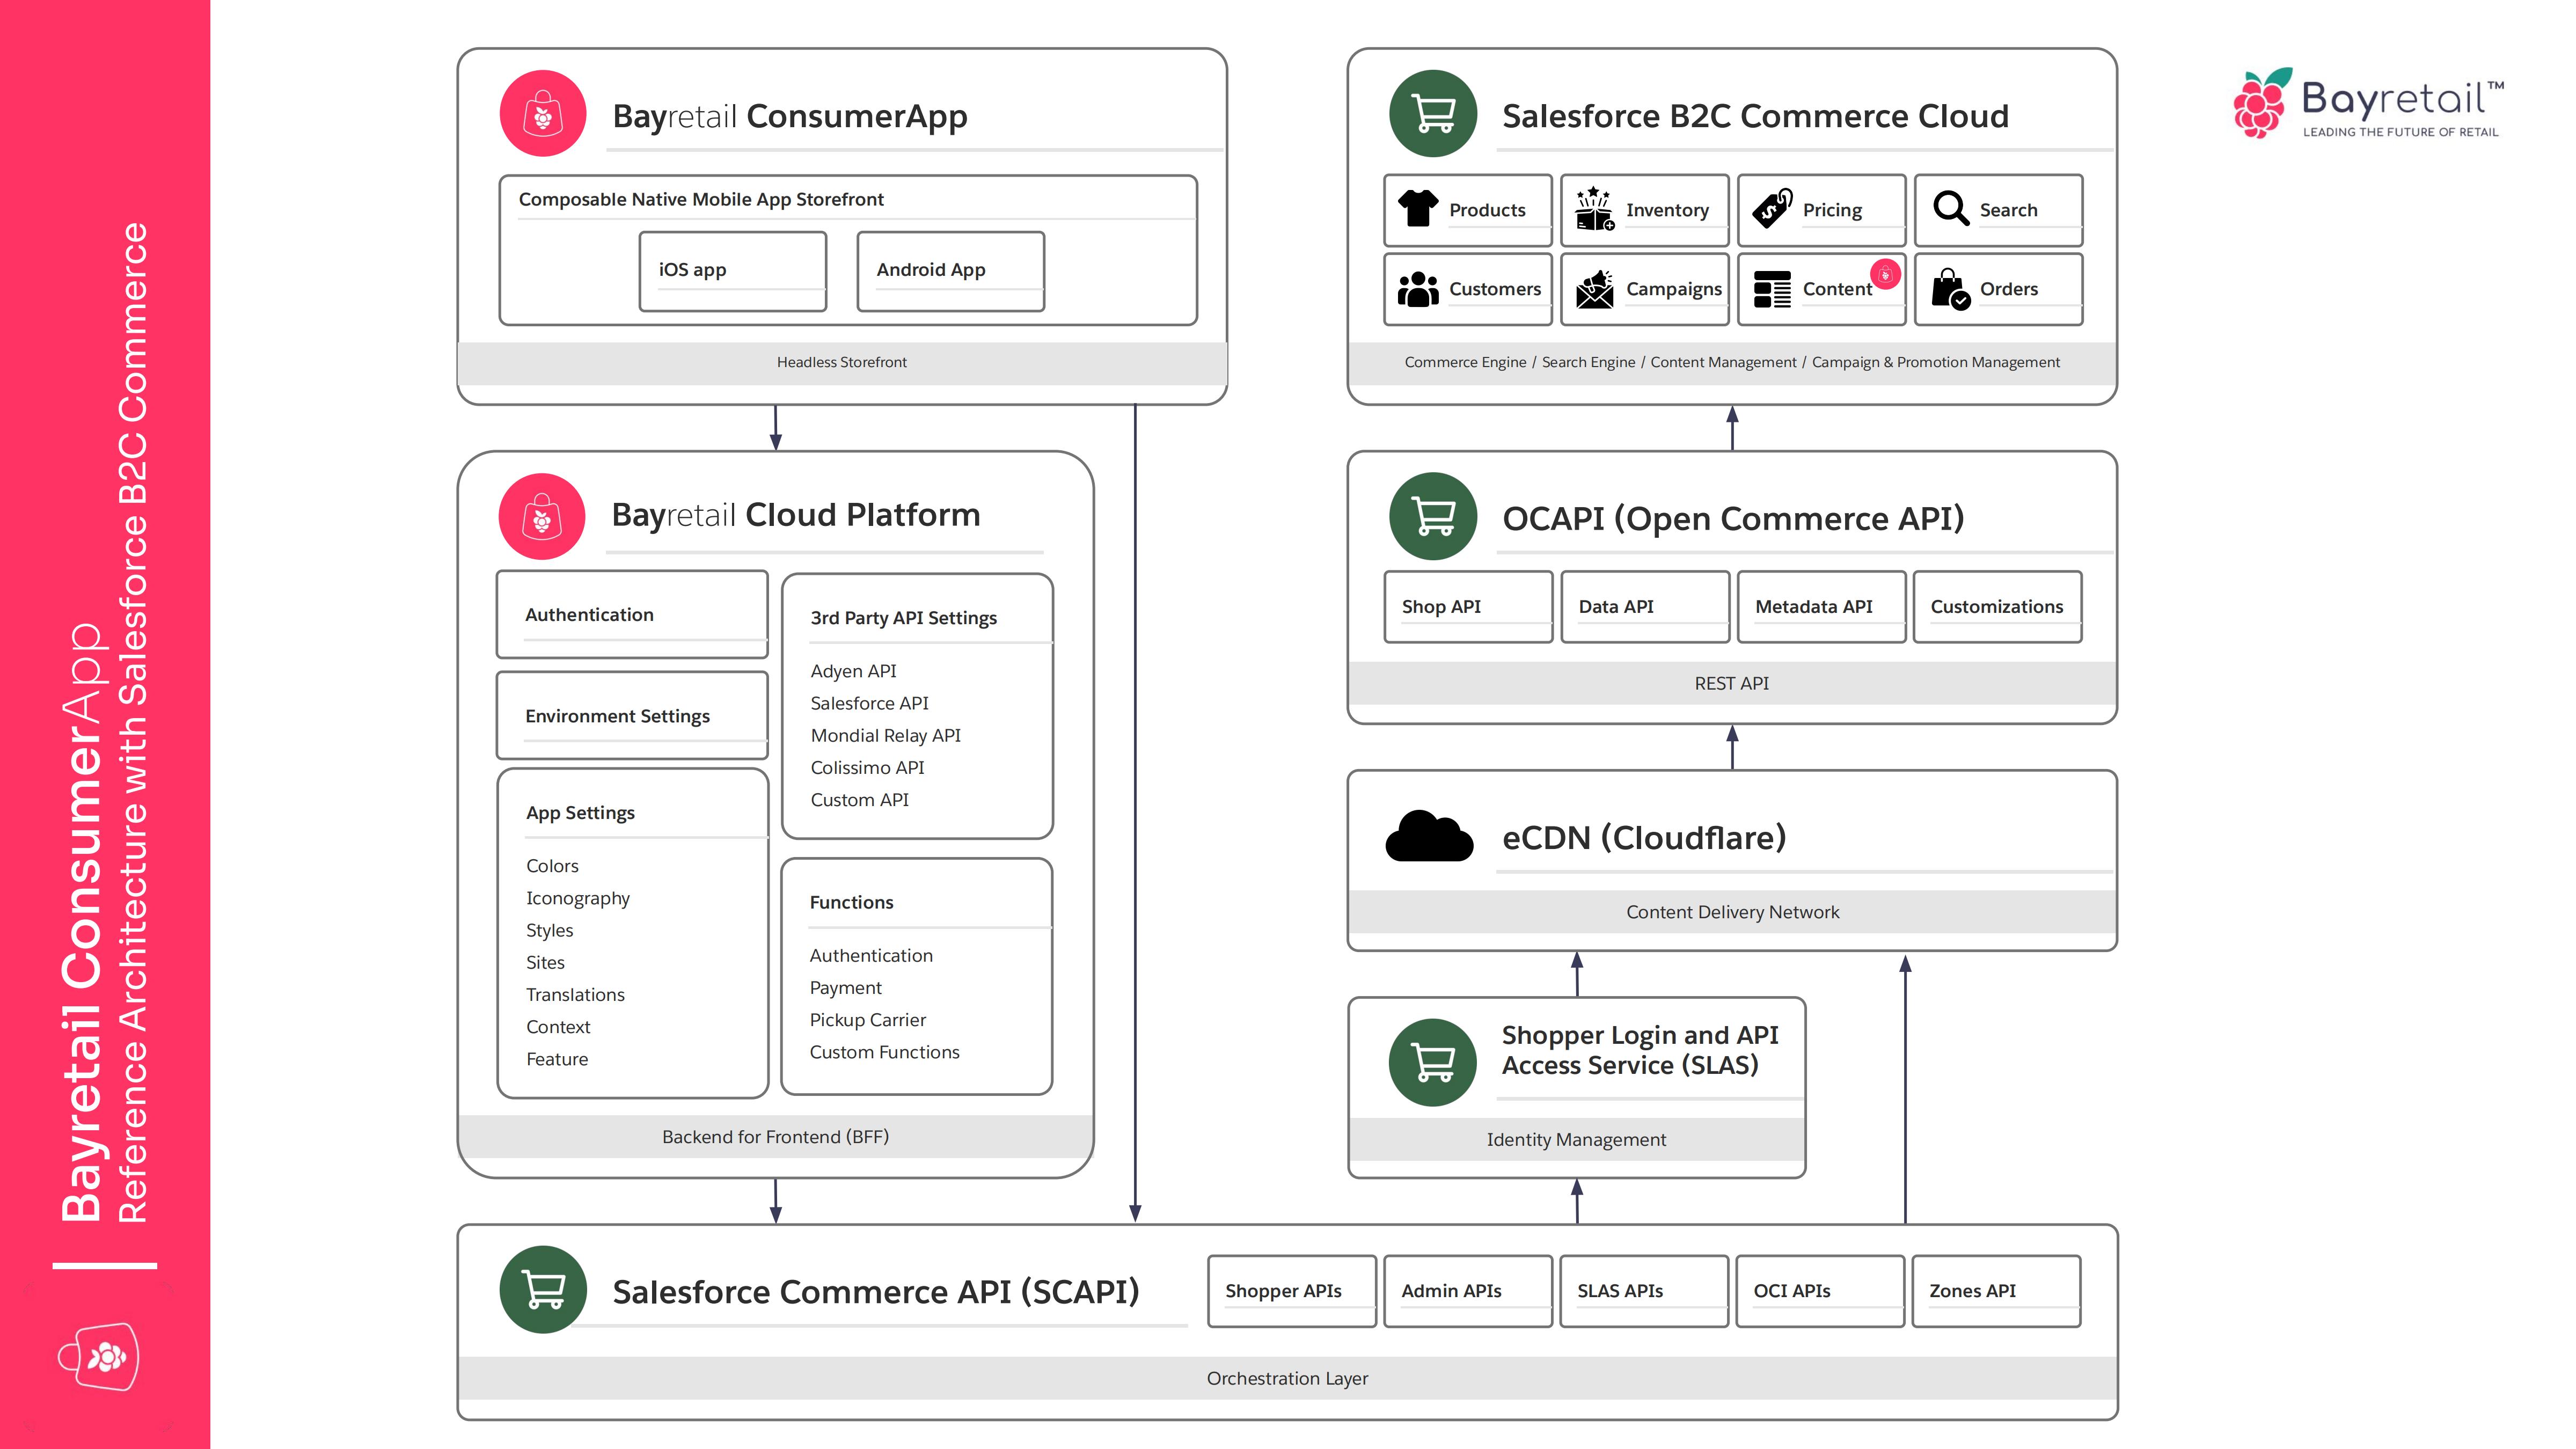
Task: Click Iconography under App Settings
Action: tap(578, 898)
